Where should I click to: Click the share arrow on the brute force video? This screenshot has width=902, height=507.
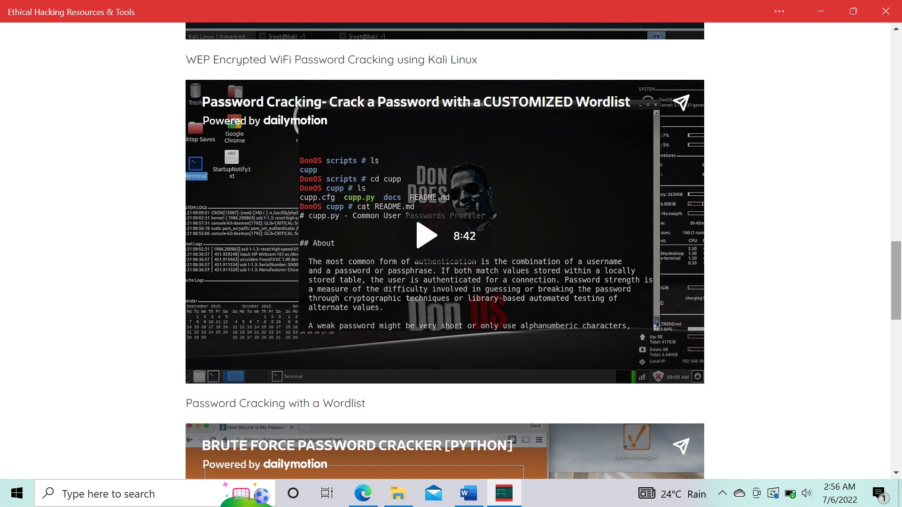(682, 446)
